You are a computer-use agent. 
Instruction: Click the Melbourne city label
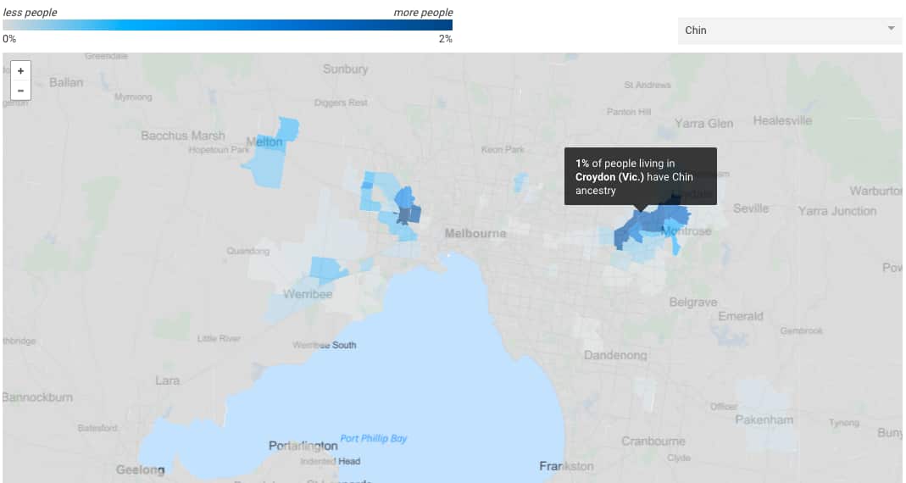pos(475,233)
